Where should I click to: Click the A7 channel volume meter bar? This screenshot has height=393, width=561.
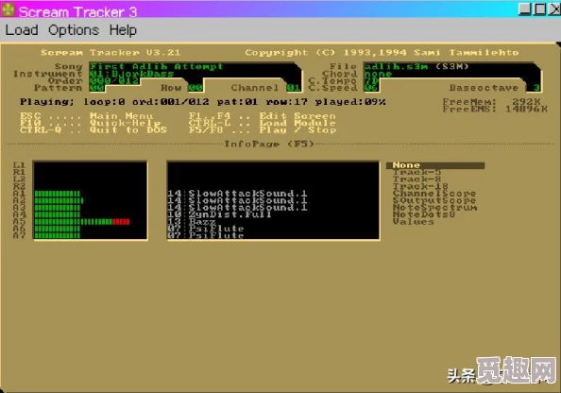click(58, 236)
